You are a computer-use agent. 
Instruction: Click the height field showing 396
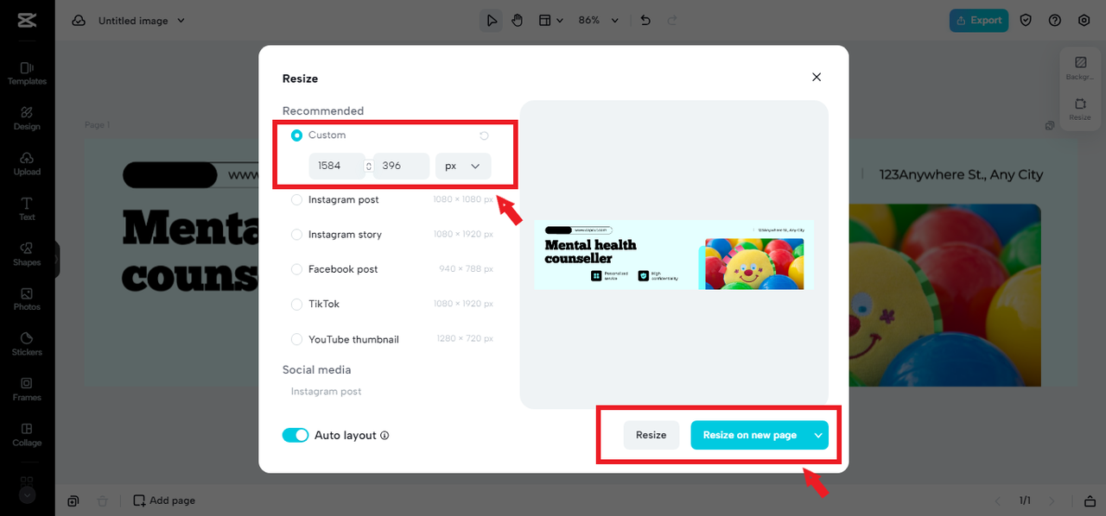(x=402, y=166)
